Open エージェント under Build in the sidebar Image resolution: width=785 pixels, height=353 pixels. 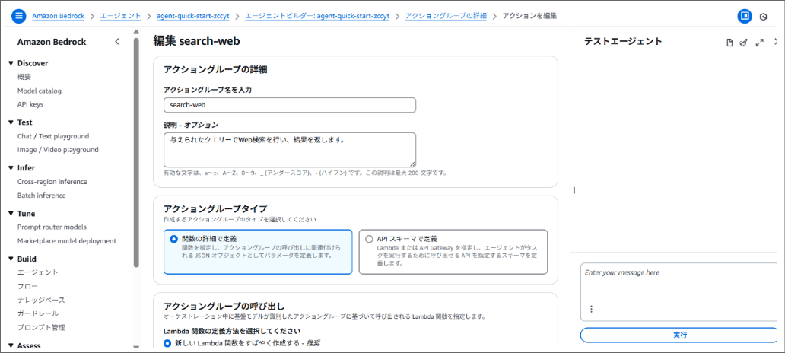click(38, 272)
